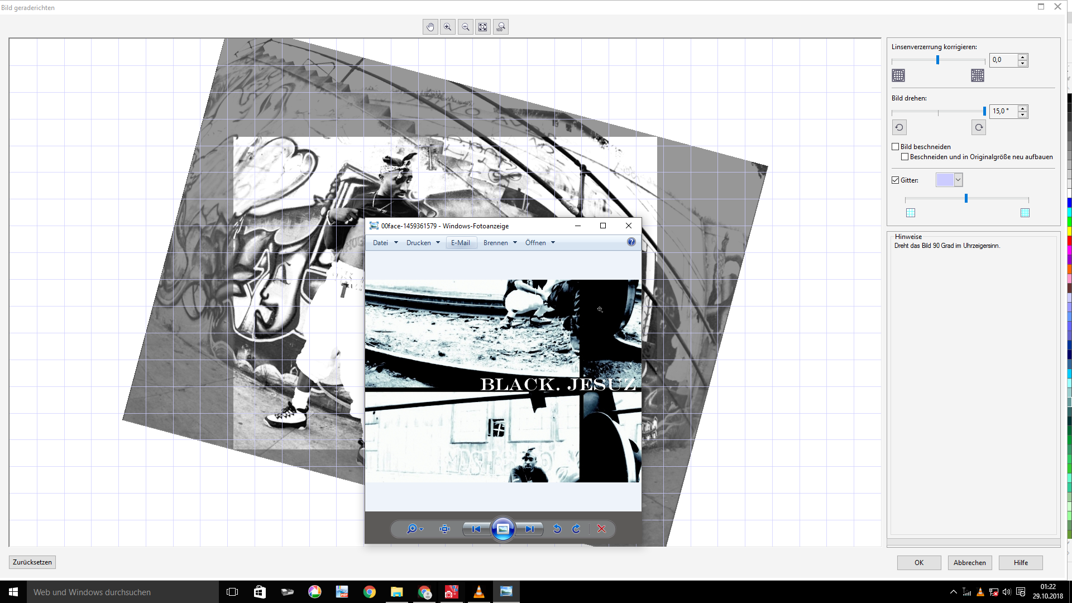Click the volume tray icon
Image resolution: width=1072 pixels, height=603 pixels.
(x=1007, y=592)
